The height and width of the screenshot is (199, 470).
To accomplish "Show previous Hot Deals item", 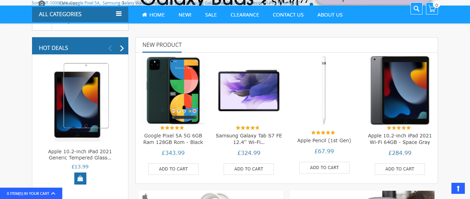I will pyautogui.click(x=110, y=48).
